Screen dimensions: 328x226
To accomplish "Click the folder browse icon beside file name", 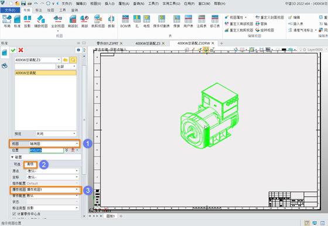I will coord(66,60).
